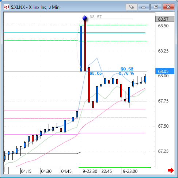
Task: Maximize the S.XLNX chart window
Action: [x=156, y=7]
